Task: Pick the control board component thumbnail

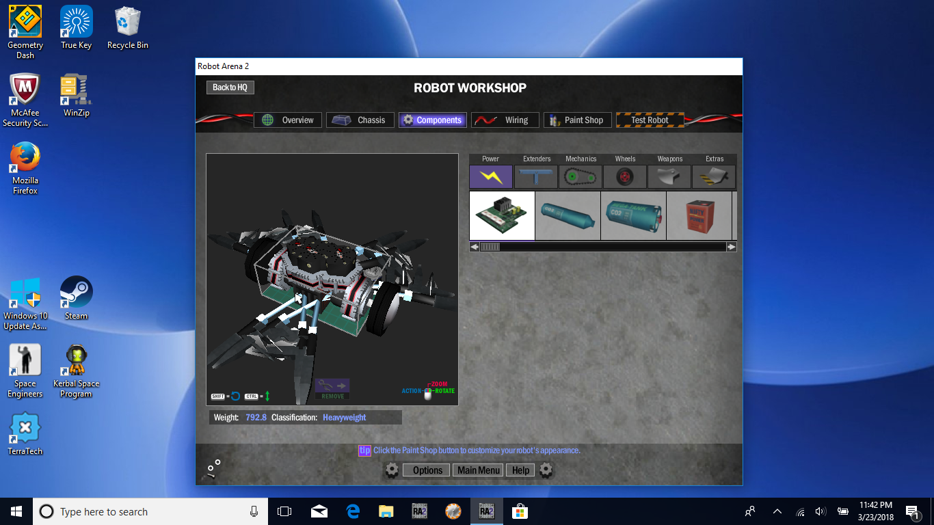Action: (502, 216)
